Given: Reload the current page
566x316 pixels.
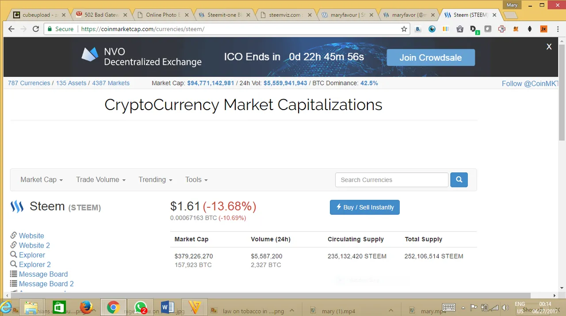Looking at the screenshot, I should [36, 29].
